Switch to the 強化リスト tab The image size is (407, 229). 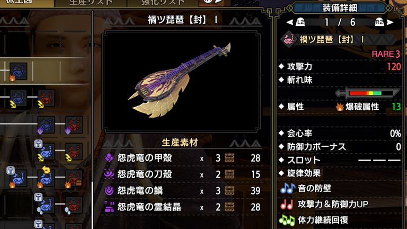click(163, 3)
